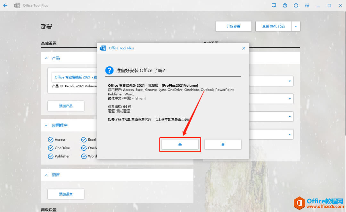Click the 简体中文 (中国) - [zh-cn] text
The width and height of the screenshot is (346, 212).
coord(127,98)
